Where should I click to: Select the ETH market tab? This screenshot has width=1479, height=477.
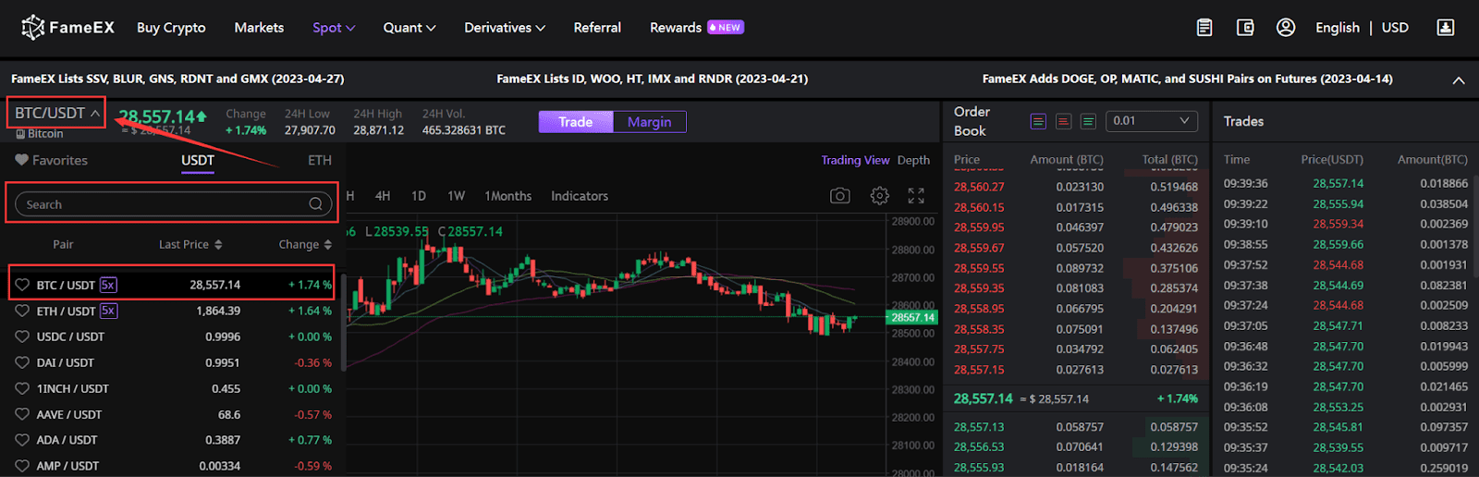tap(320, 160)
